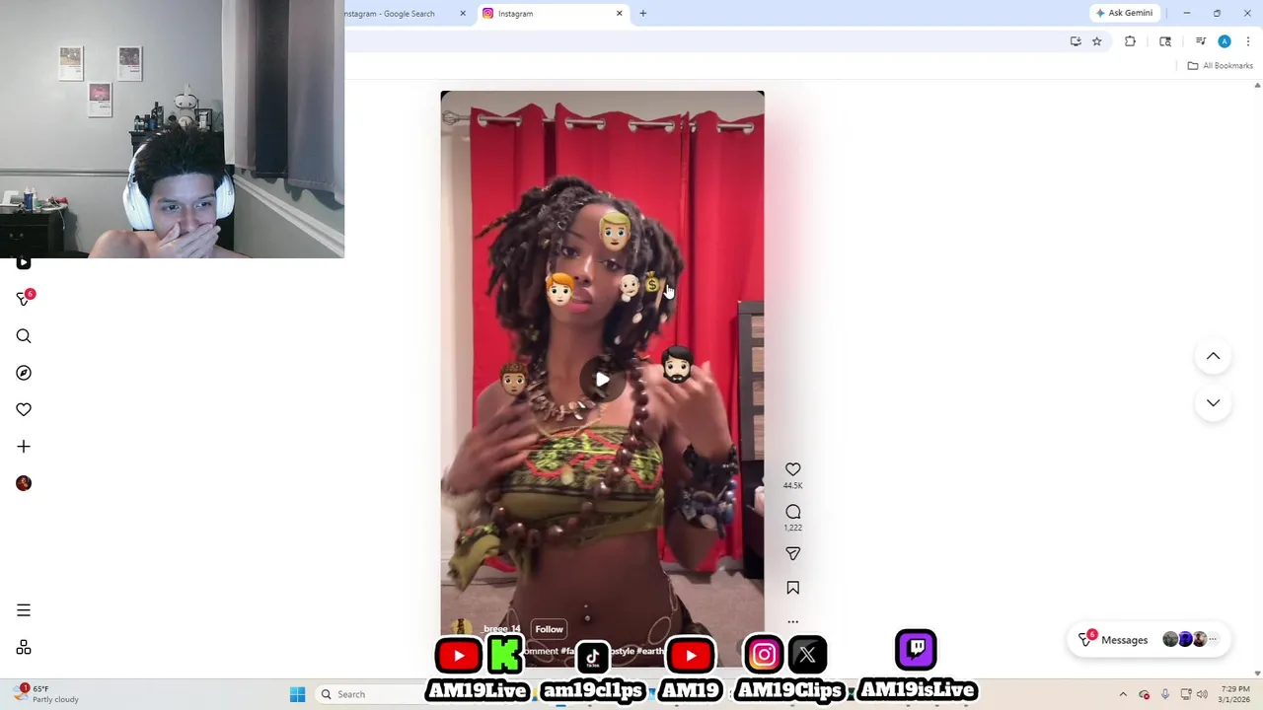Expand the system tray hidden icons chevron
The height and width of the screenshot is (710, 1263).
[x=1123, y=694]
